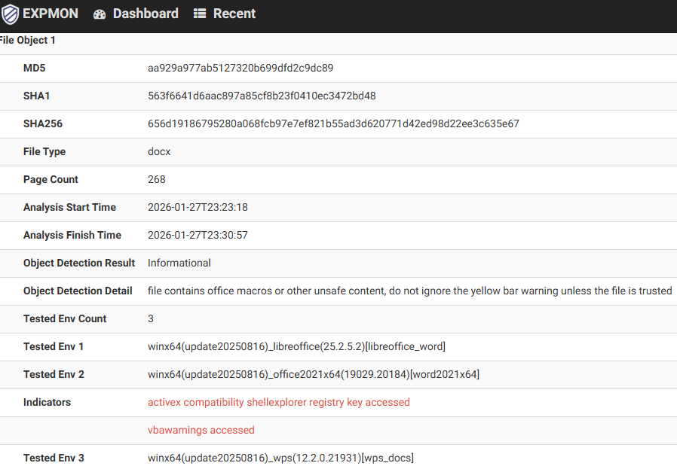Click the Tested Env Count value 3
The height and width of the screenshot is (469, 677).
coord(150,319)
